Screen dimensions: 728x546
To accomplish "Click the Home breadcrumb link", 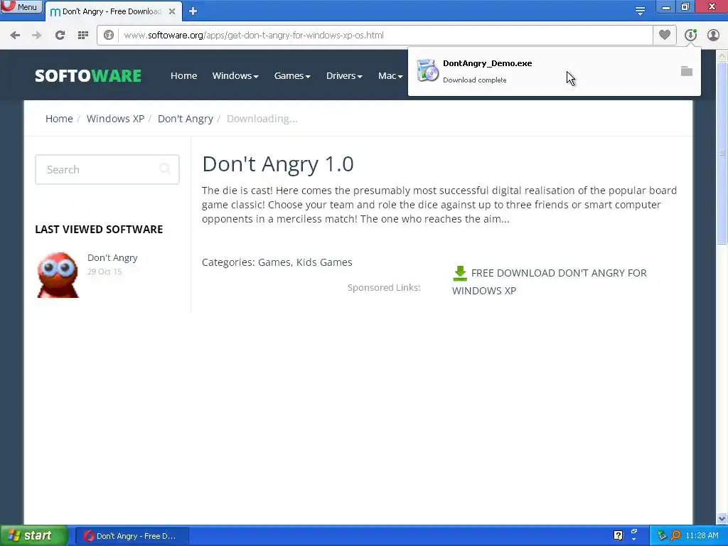I will click(59, 119).
